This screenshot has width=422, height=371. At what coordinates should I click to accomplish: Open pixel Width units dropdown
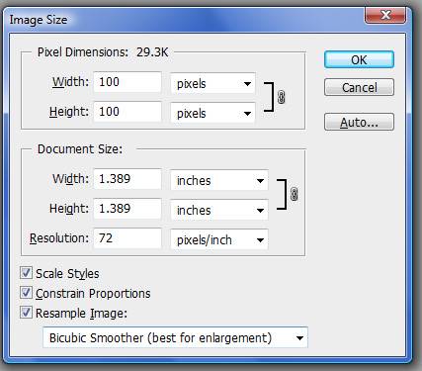click(x=212, y=83)
